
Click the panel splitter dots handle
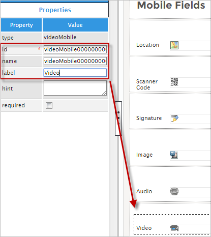[x=118, y=118]
